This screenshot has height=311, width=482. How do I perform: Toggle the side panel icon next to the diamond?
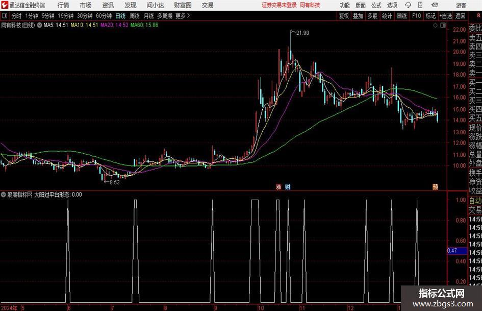pos(443,26)
